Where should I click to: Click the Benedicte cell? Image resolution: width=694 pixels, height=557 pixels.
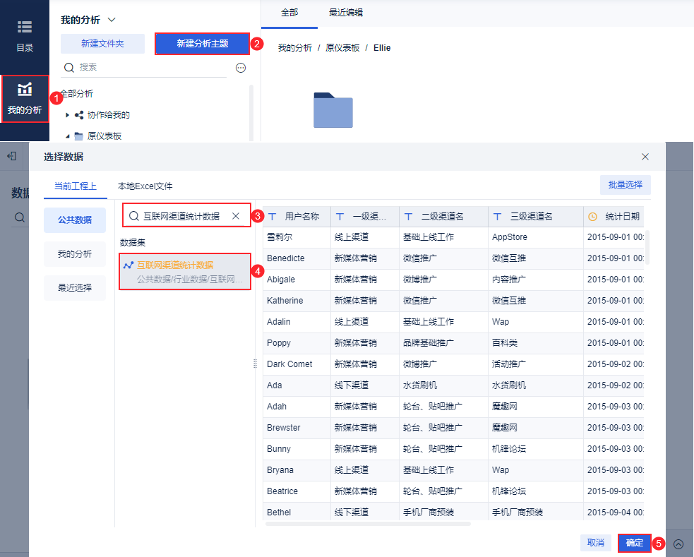click(297, 258)
